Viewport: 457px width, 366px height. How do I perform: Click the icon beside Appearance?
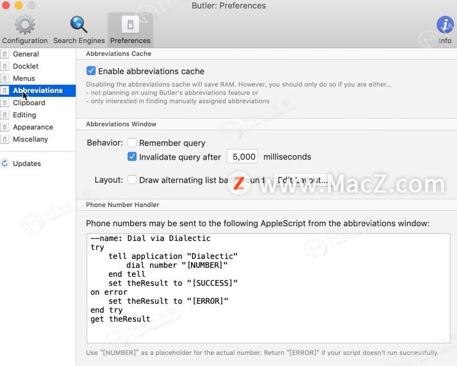coord(4,128)
